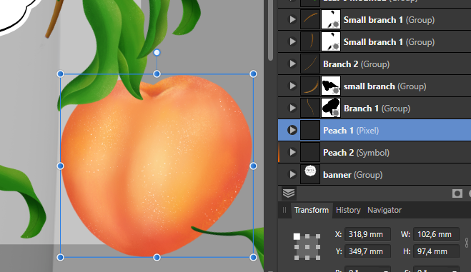Toggle the lock aspect ratio chain icon
Image resolution: width=471 pixels, height=272 pixels.
tap(467, 243)
